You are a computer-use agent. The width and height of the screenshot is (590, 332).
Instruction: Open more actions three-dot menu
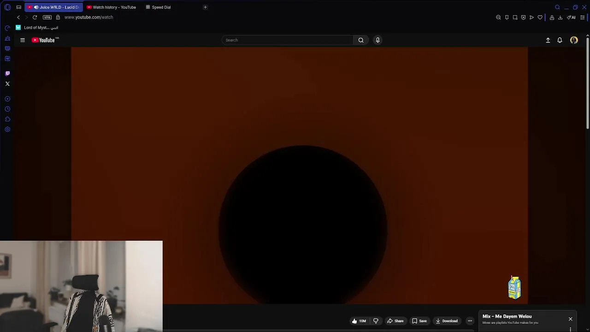[470, 321]
